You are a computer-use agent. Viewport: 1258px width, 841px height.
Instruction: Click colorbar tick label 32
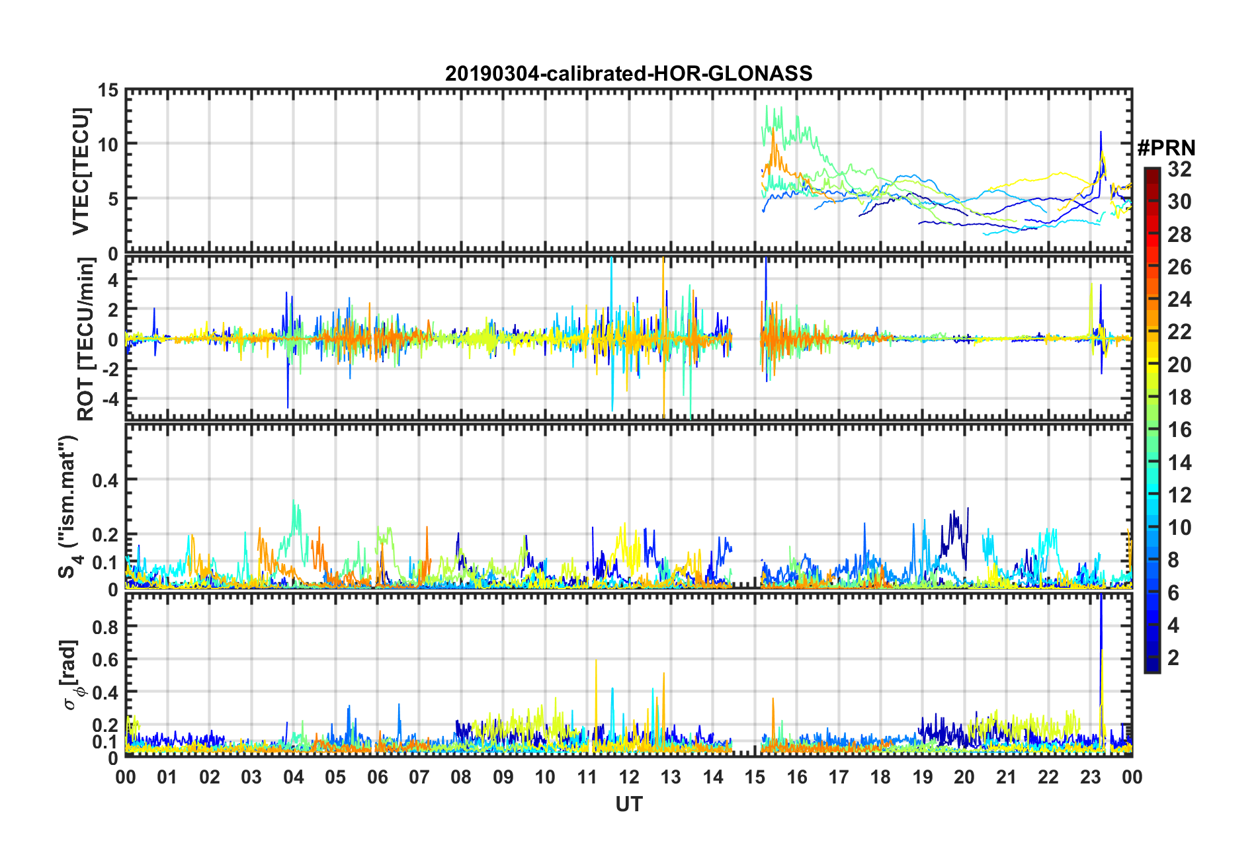1179,169
